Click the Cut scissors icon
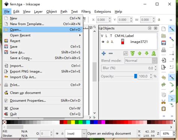 coord(163,102)
